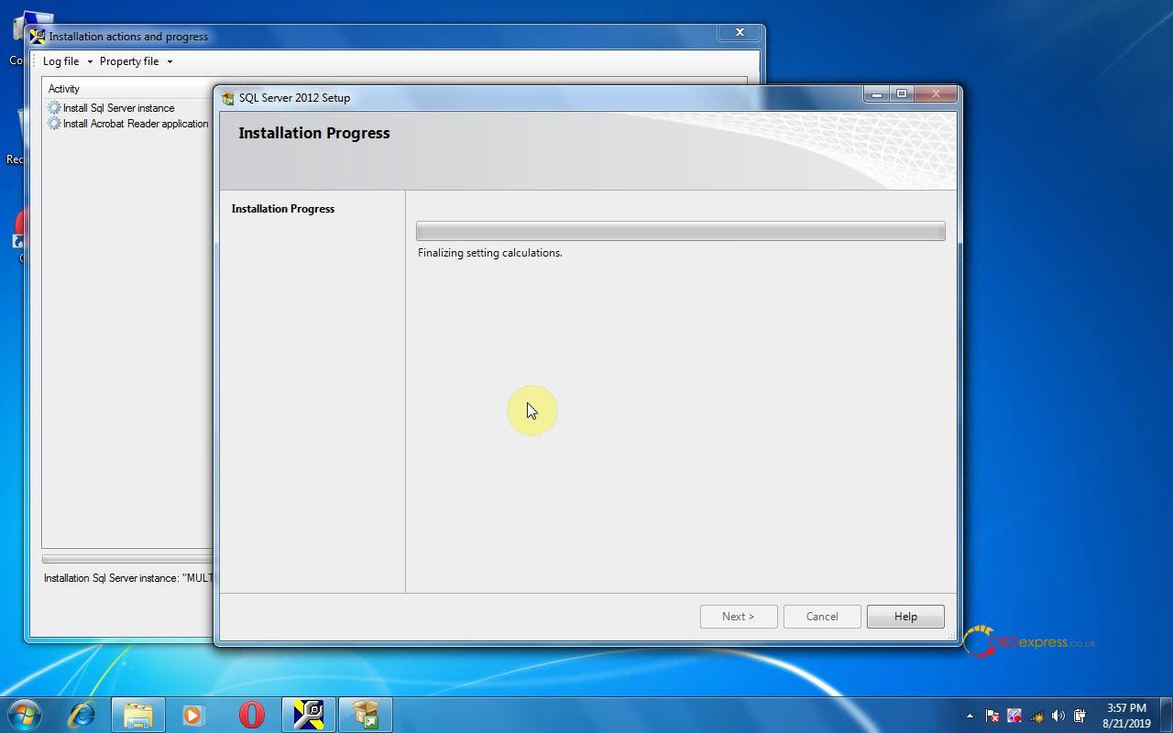The width and height of the screenshot is (1173, 733).
Task: Switch to the wrench installer app in taskbar
Action: 308,714
